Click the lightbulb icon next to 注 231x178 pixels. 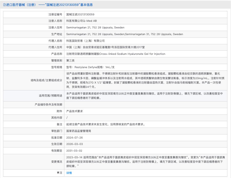pyautogui.click(x=58, y=173)
